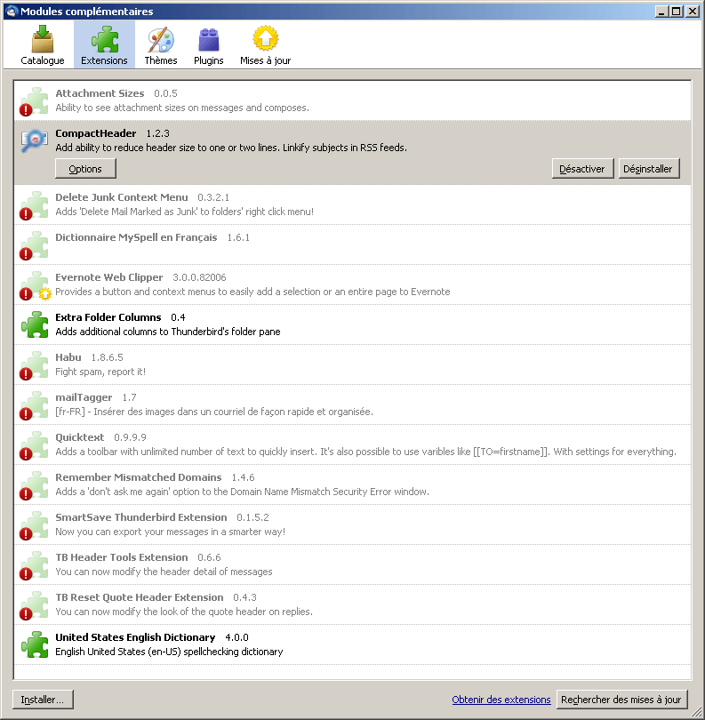Viewport: 705px width, 720px height.
Task: Click the Extra Folder Columns green puzzle icon
Action: 35,324
